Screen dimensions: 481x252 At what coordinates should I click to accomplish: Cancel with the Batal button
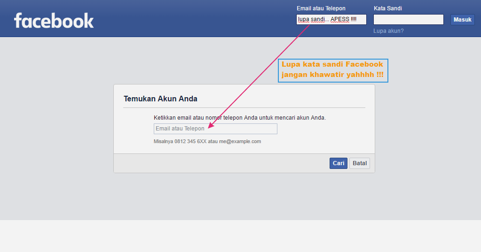[x=360, y=163]
